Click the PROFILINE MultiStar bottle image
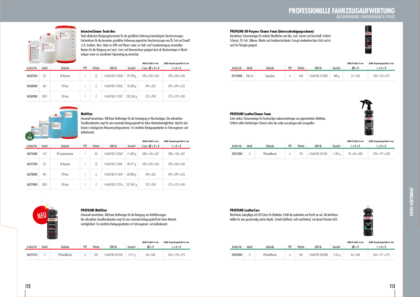Image resolution: width=420 pixels, height=297 pixels. [x=53, y=223]
